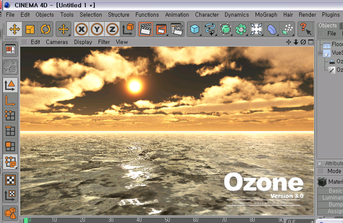Open the Objects menu
Image resolution: width=343 pixels, height=223 pixels.
pos(45,15)
